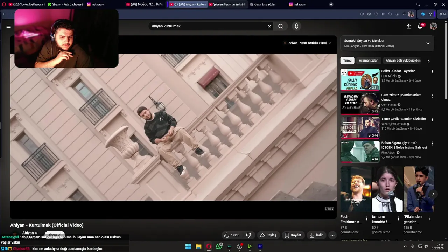Switch to MOĞOL KIZI browser tab

click(144, 5)
